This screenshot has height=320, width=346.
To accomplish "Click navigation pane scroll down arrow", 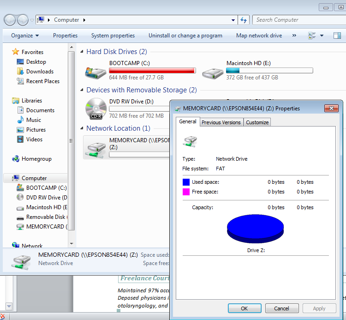I will coord(72,244).
